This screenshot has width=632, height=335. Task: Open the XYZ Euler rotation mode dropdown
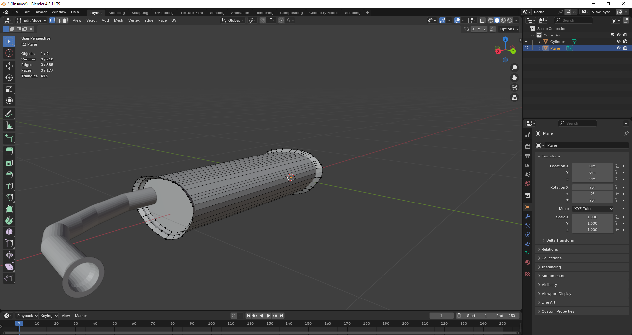(x=593, y=209)
